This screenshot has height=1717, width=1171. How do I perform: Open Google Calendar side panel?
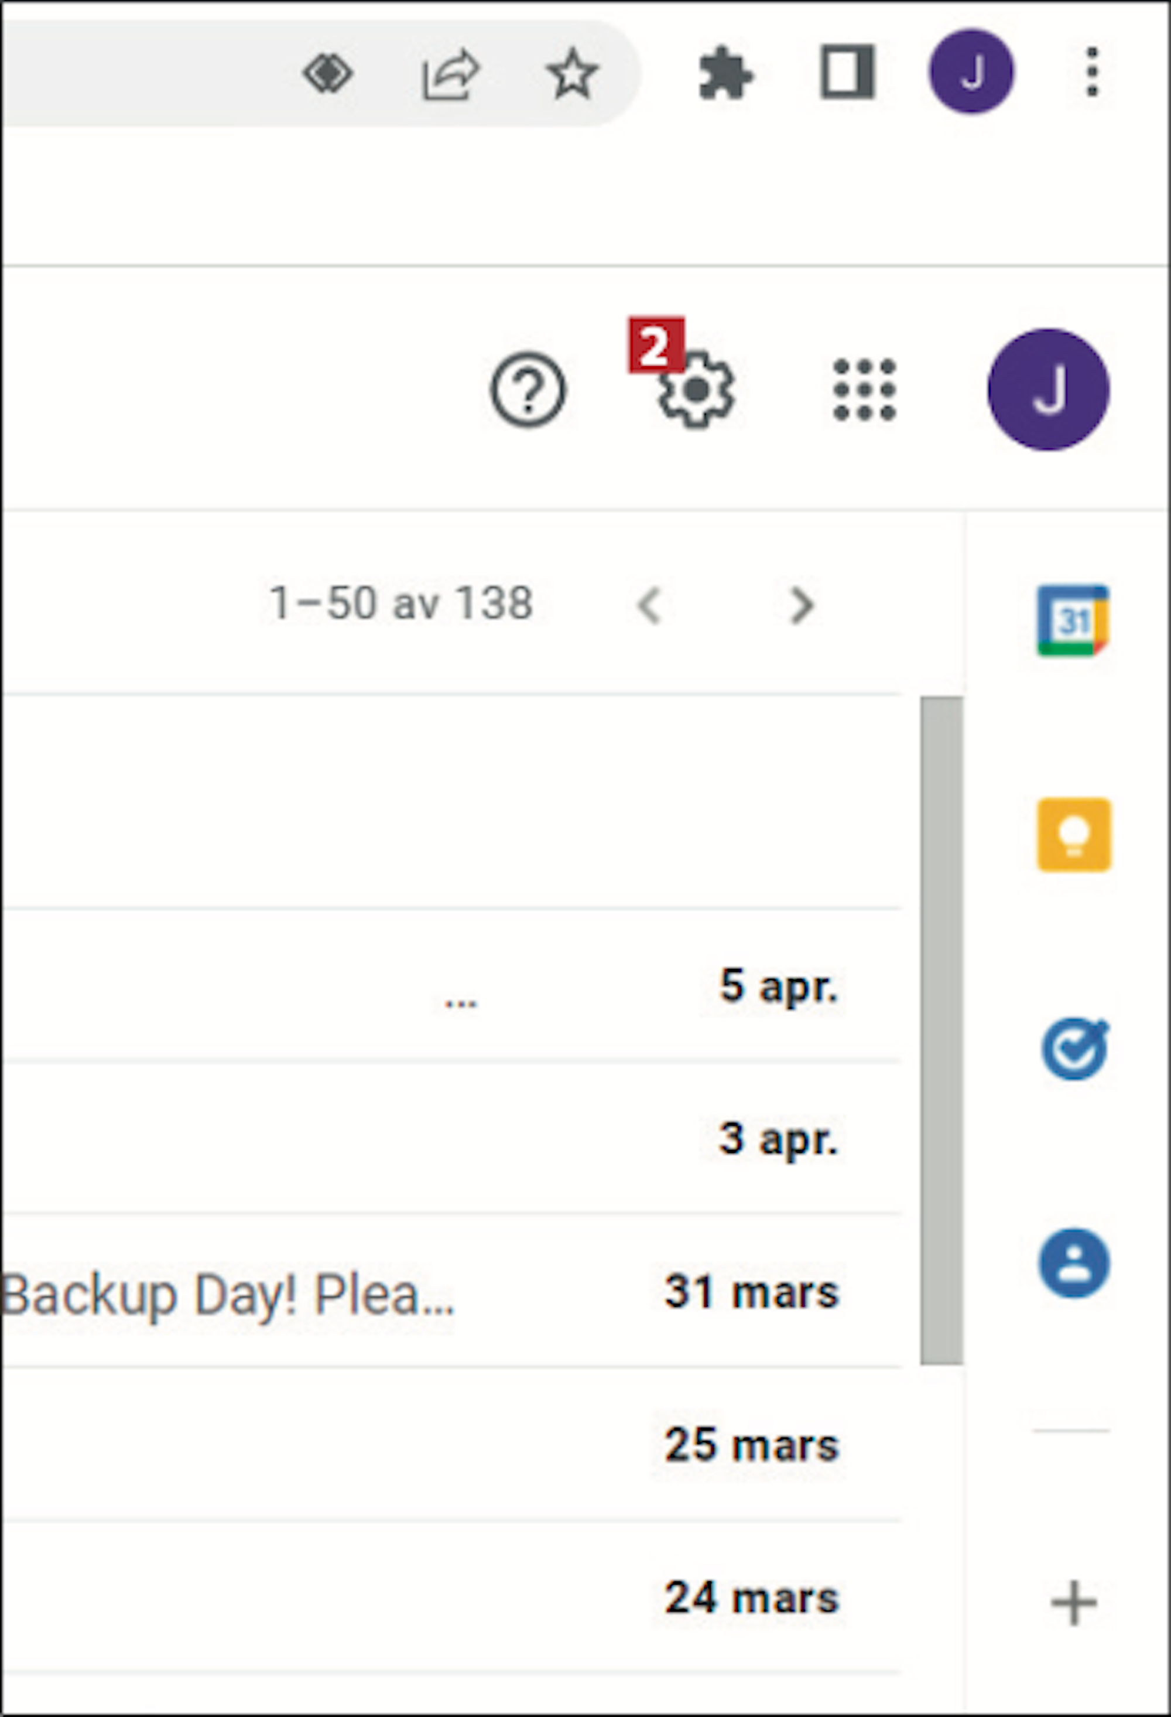tap(1074, 620)
